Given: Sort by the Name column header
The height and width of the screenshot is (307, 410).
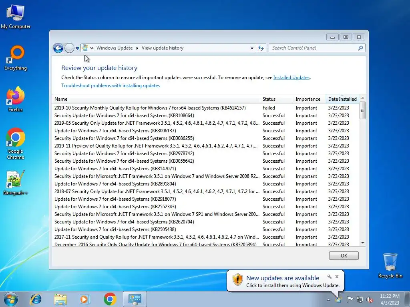Looking at the screenshot, I should [x=156, y=99].
